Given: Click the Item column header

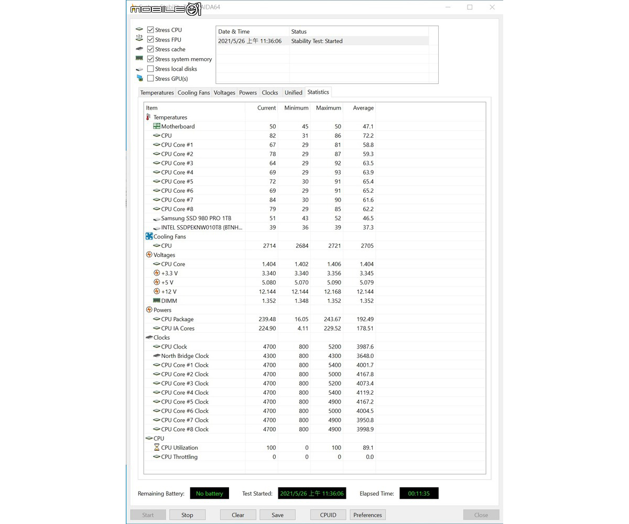Looking at the screenshot, I should [x=194, y=108].
